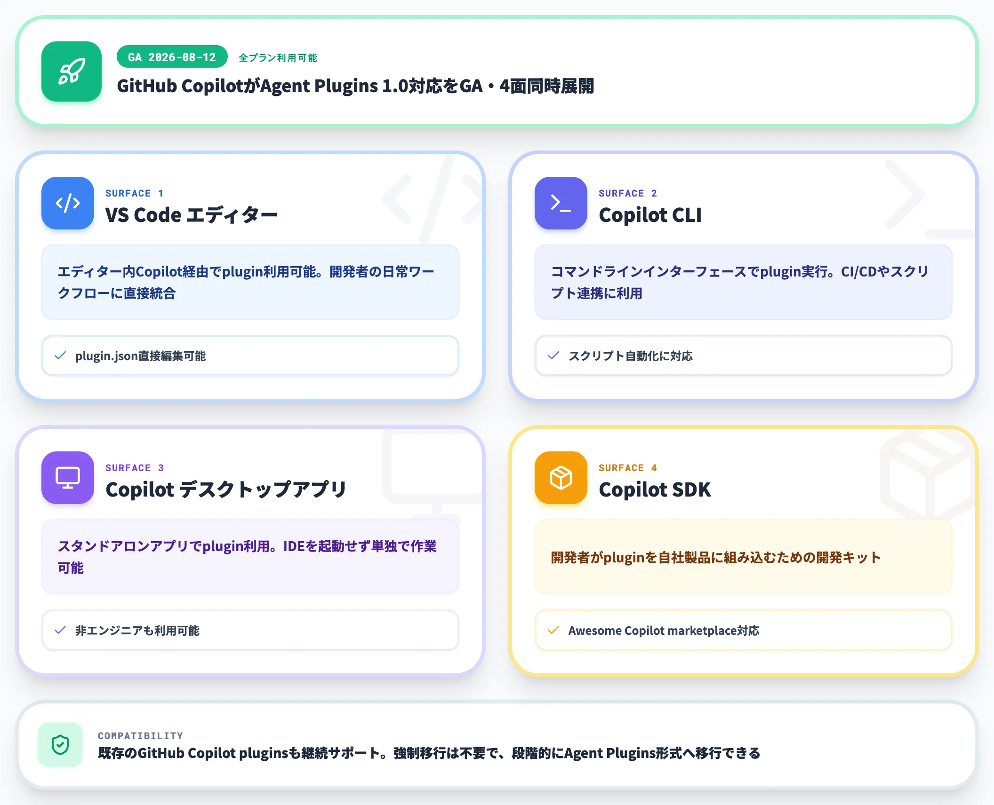Click the 非エンジニアも利用可能 feature row
Viewport: 994px width, 805px height.
[x=250, y=630]
